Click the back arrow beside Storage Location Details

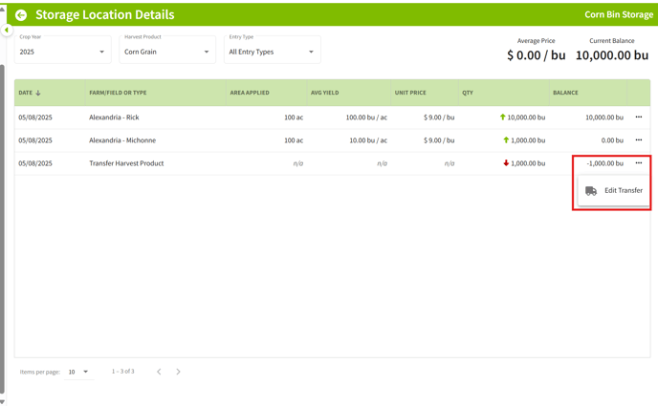21,15
